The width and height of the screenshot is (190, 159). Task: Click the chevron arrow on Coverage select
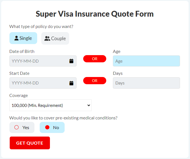(x=89, y=105)
